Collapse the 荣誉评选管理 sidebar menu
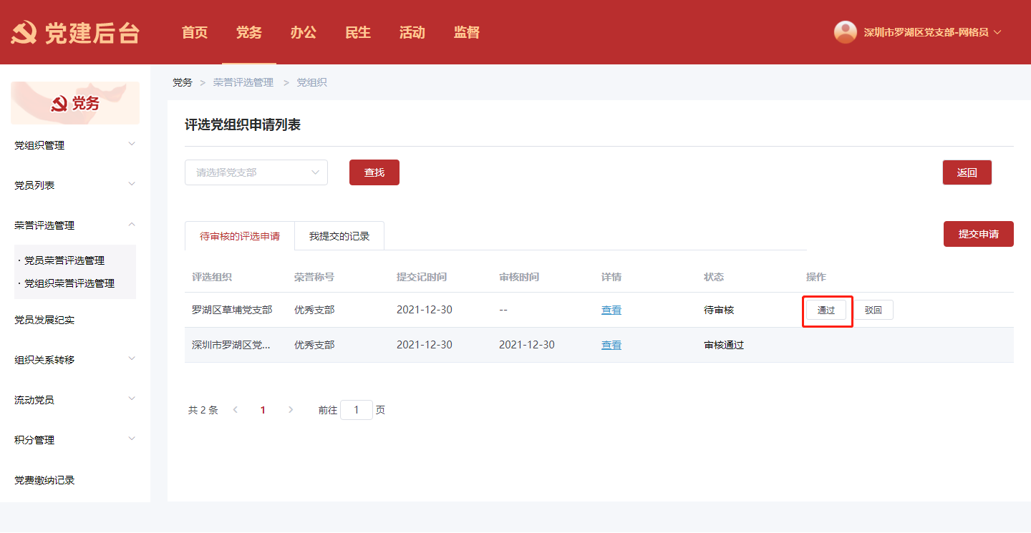1031x533 pixels. pos(132,225)
